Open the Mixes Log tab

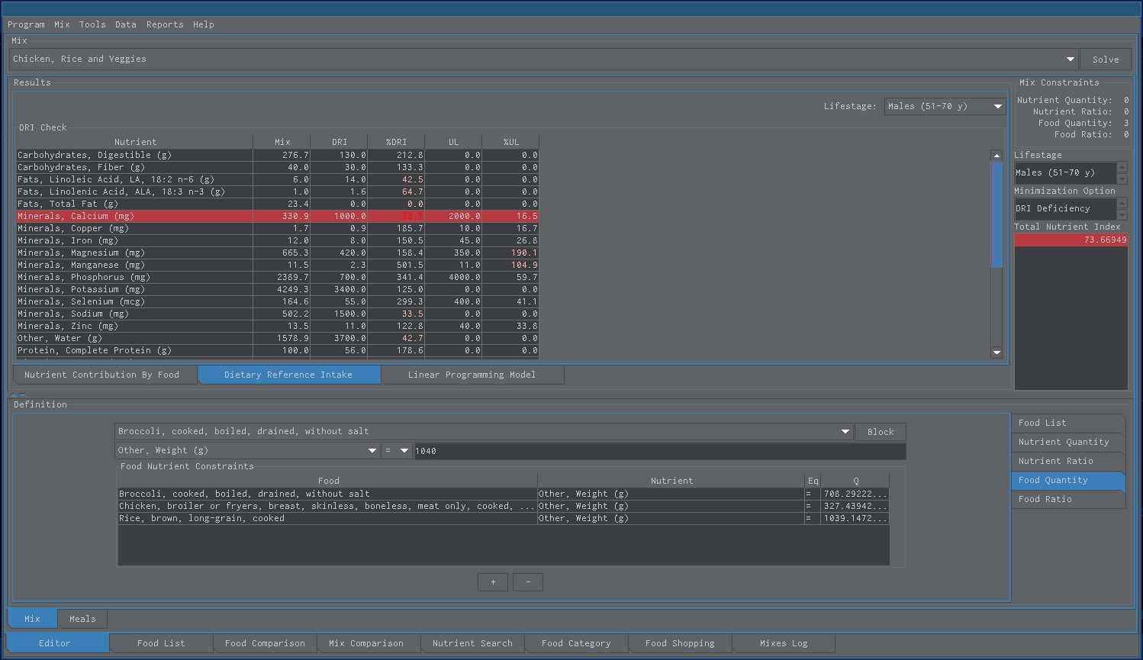click(x=784, y=643)
